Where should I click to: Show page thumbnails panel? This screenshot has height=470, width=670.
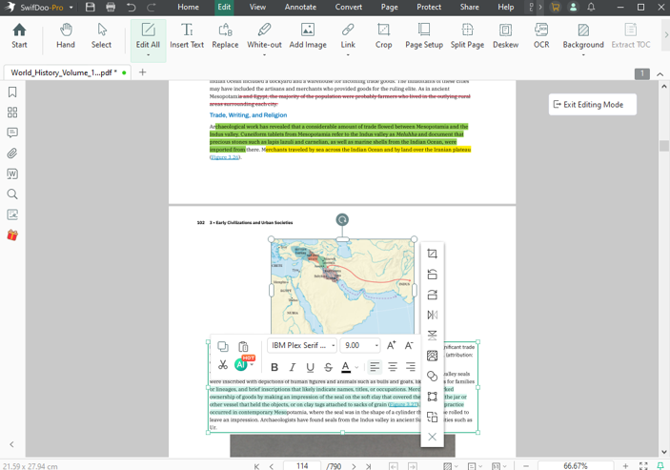point(12,112)
